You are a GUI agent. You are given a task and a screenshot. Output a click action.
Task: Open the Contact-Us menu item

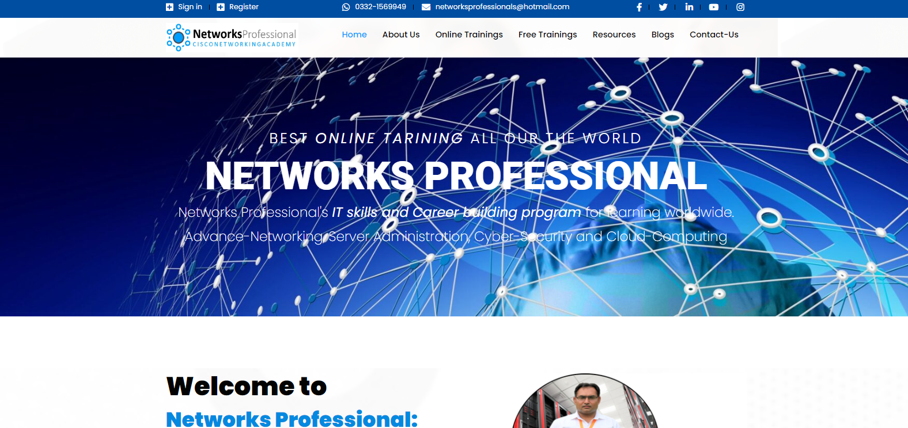coord(714,35)
